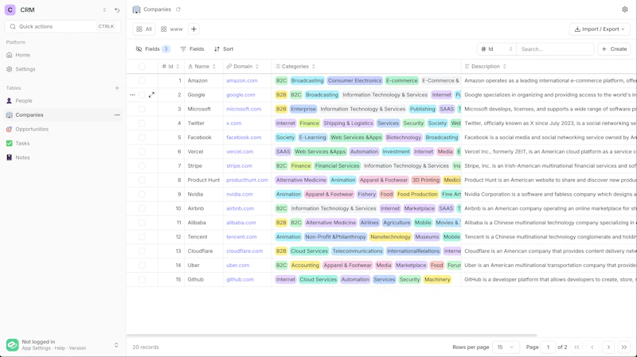Open the Sort options
This screenshot has height=357, width=637.
point(224,49)
